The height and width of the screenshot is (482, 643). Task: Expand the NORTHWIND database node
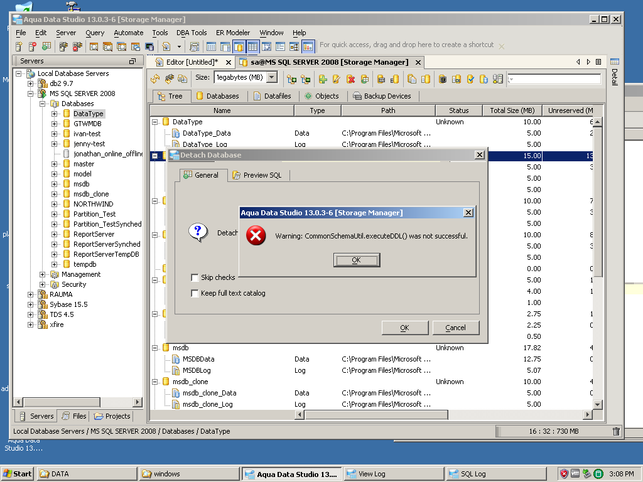[x=54, y=204]
